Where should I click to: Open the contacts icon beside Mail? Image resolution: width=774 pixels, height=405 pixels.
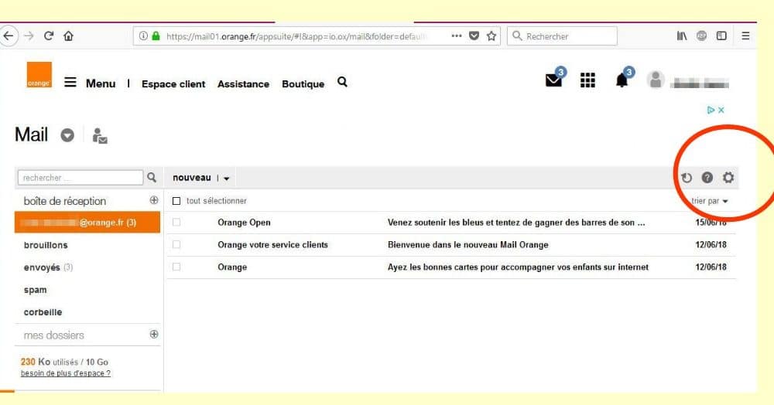pos(100,135)
